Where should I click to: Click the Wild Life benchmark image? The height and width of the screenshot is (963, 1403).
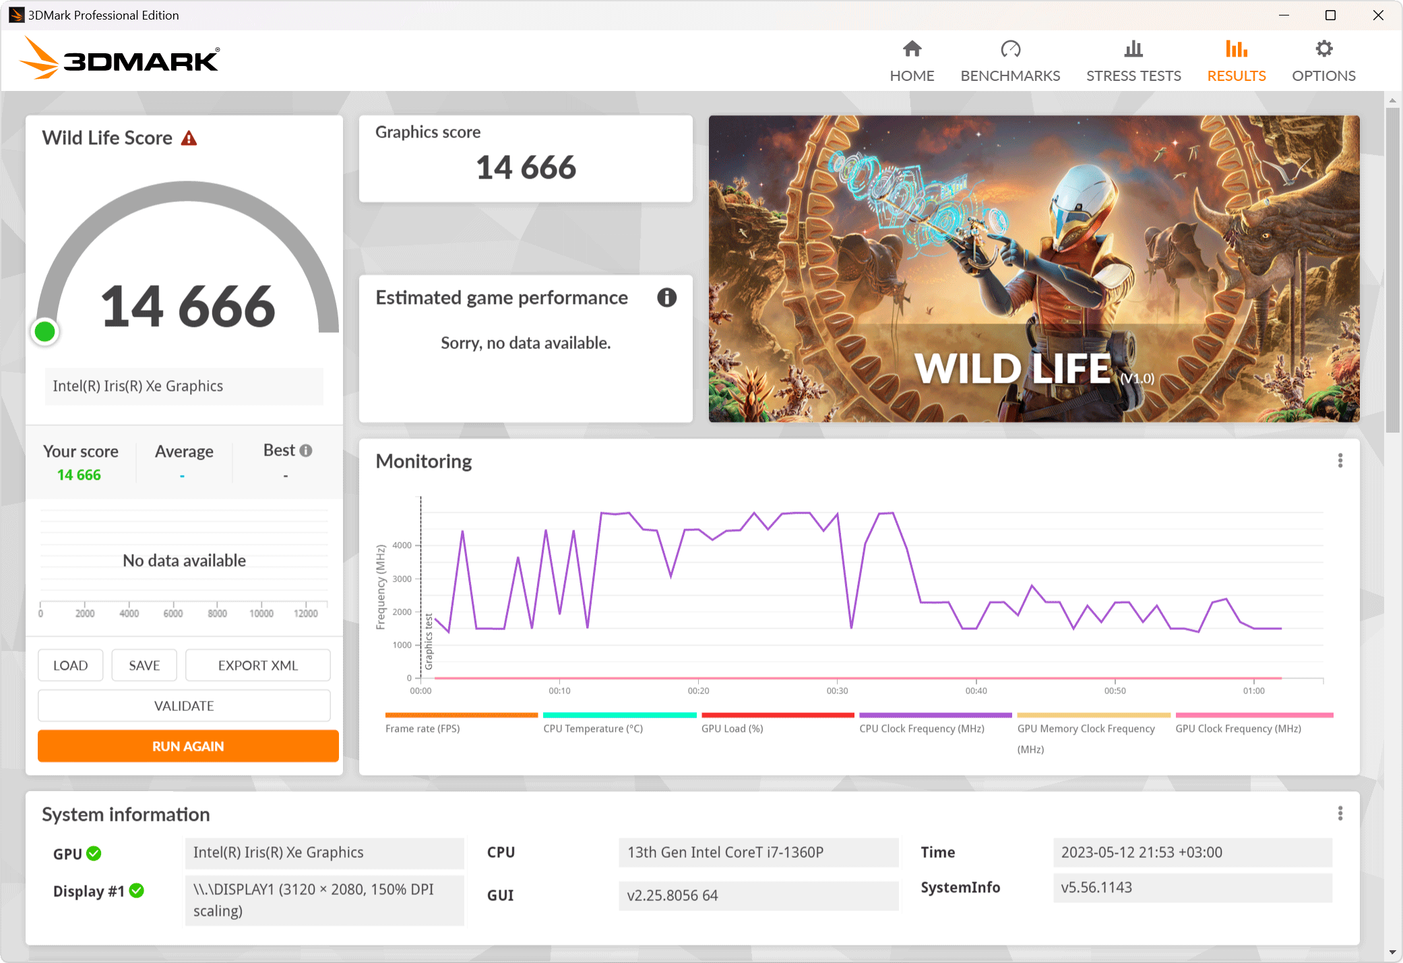(1034, 268)
